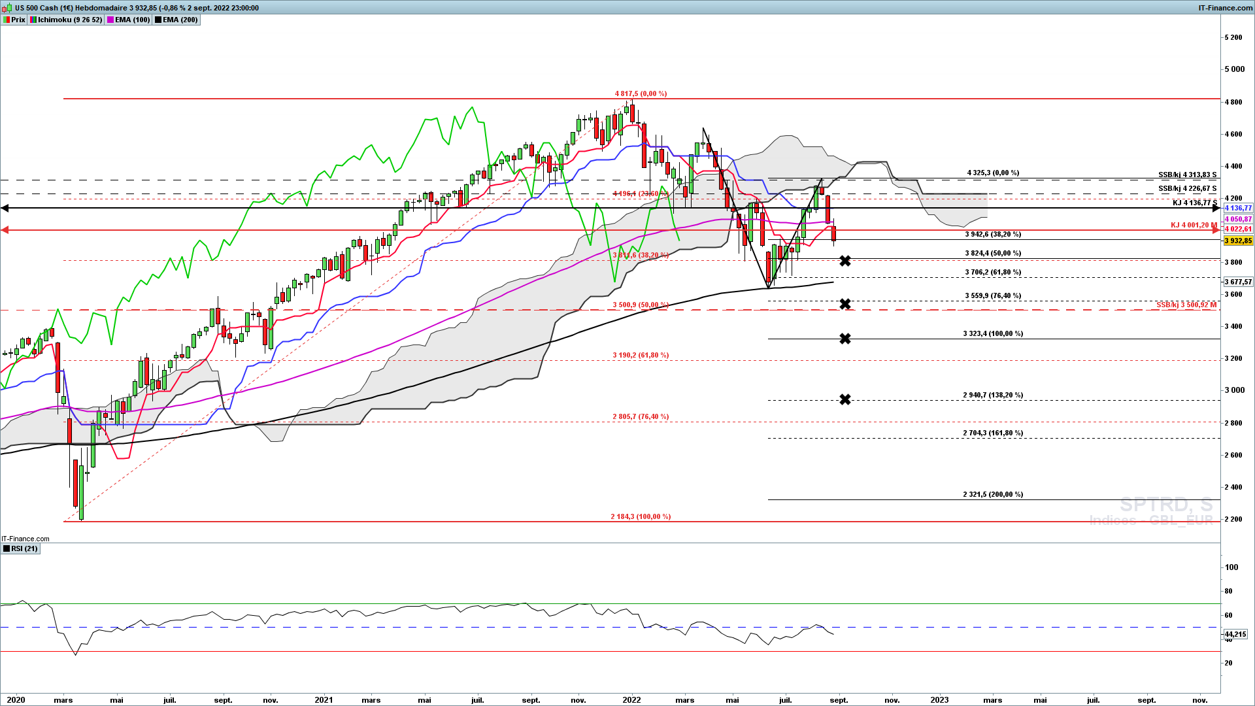
Task: Click the 2 321,5 (200,00 %) extension label
Action: 993,494
